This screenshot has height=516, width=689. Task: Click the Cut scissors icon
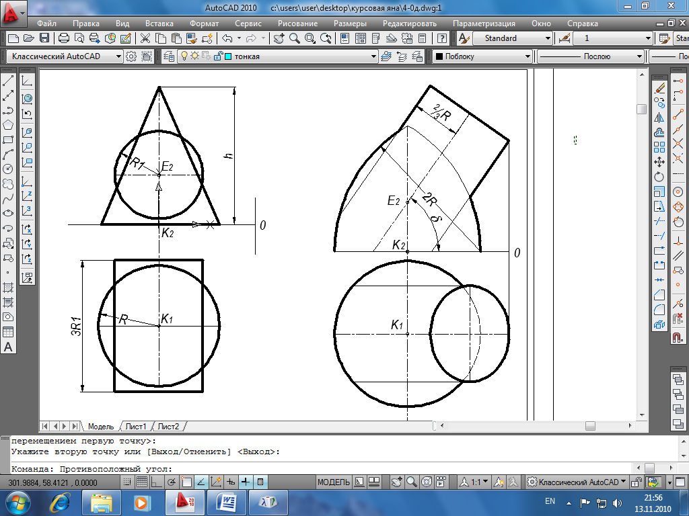(145, 38)
